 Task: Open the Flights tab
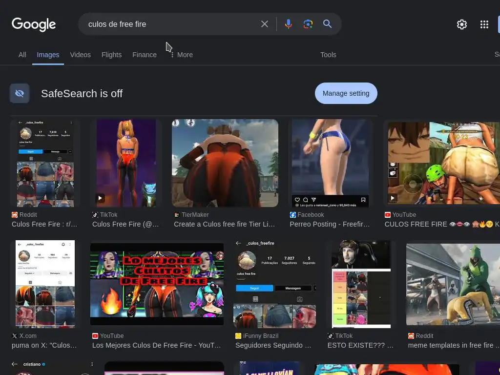(x=111, y=55)
